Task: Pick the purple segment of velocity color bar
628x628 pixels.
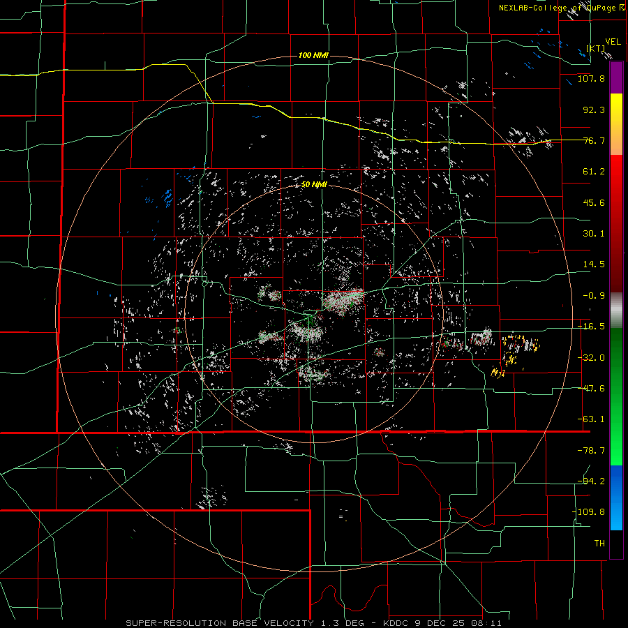Action: click(616, 78)
